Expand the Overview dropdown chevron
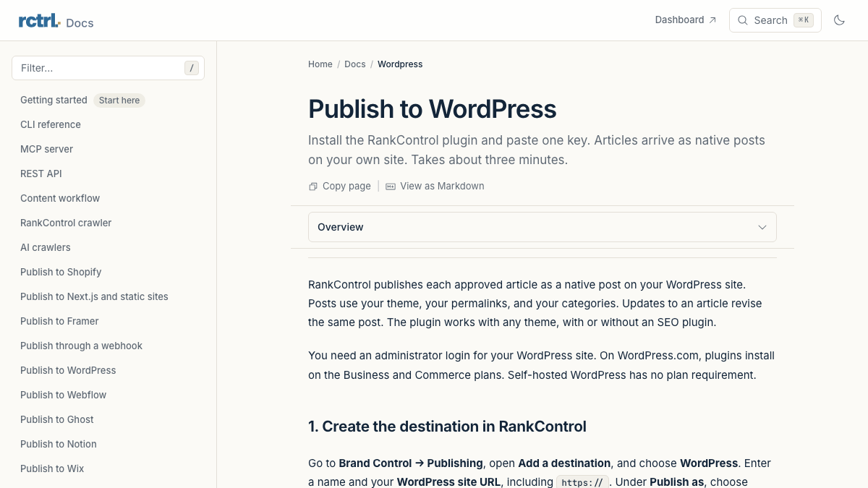The width and height of the screenshot is (868, 488). (762, 227)
